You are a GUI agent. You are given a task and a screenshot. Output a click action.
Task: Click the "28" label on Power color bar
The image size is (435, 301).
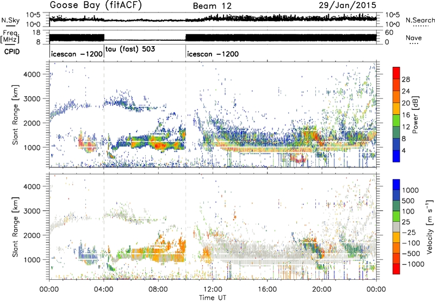point(406,79)
